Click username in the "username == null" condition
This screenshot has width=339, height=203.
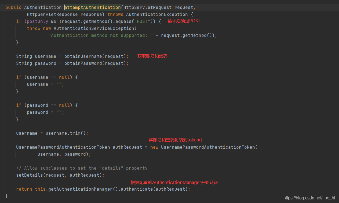pyautogui.click(x=38, y=77)
